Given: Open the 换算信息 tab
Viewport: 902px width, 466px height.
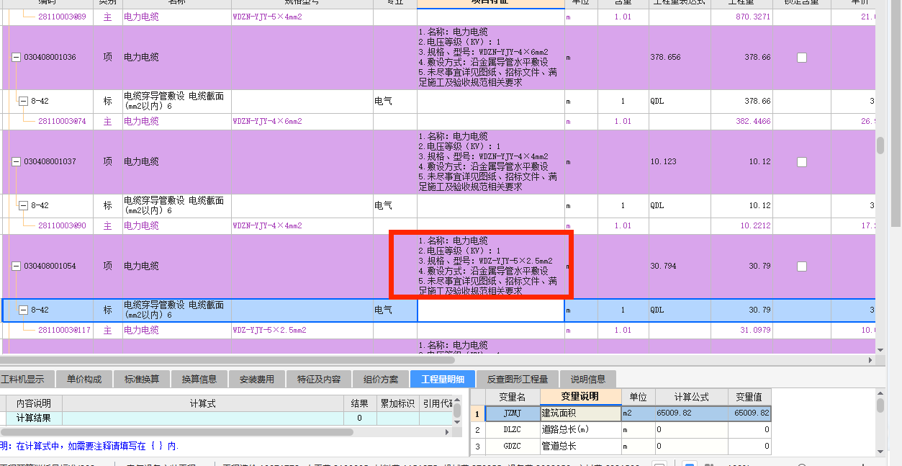Looking at the screenshot, I should 199,379.
